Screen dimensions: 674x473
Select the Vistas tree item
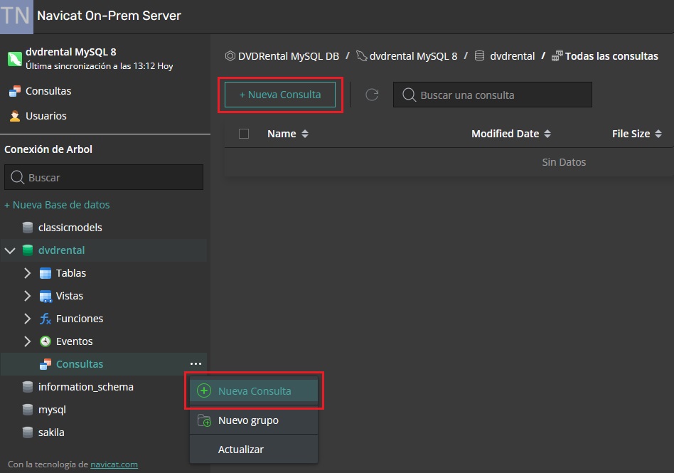pos(70,296)
